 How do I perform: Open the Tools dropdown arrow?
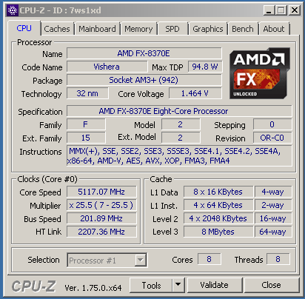(x=178, y=285)
